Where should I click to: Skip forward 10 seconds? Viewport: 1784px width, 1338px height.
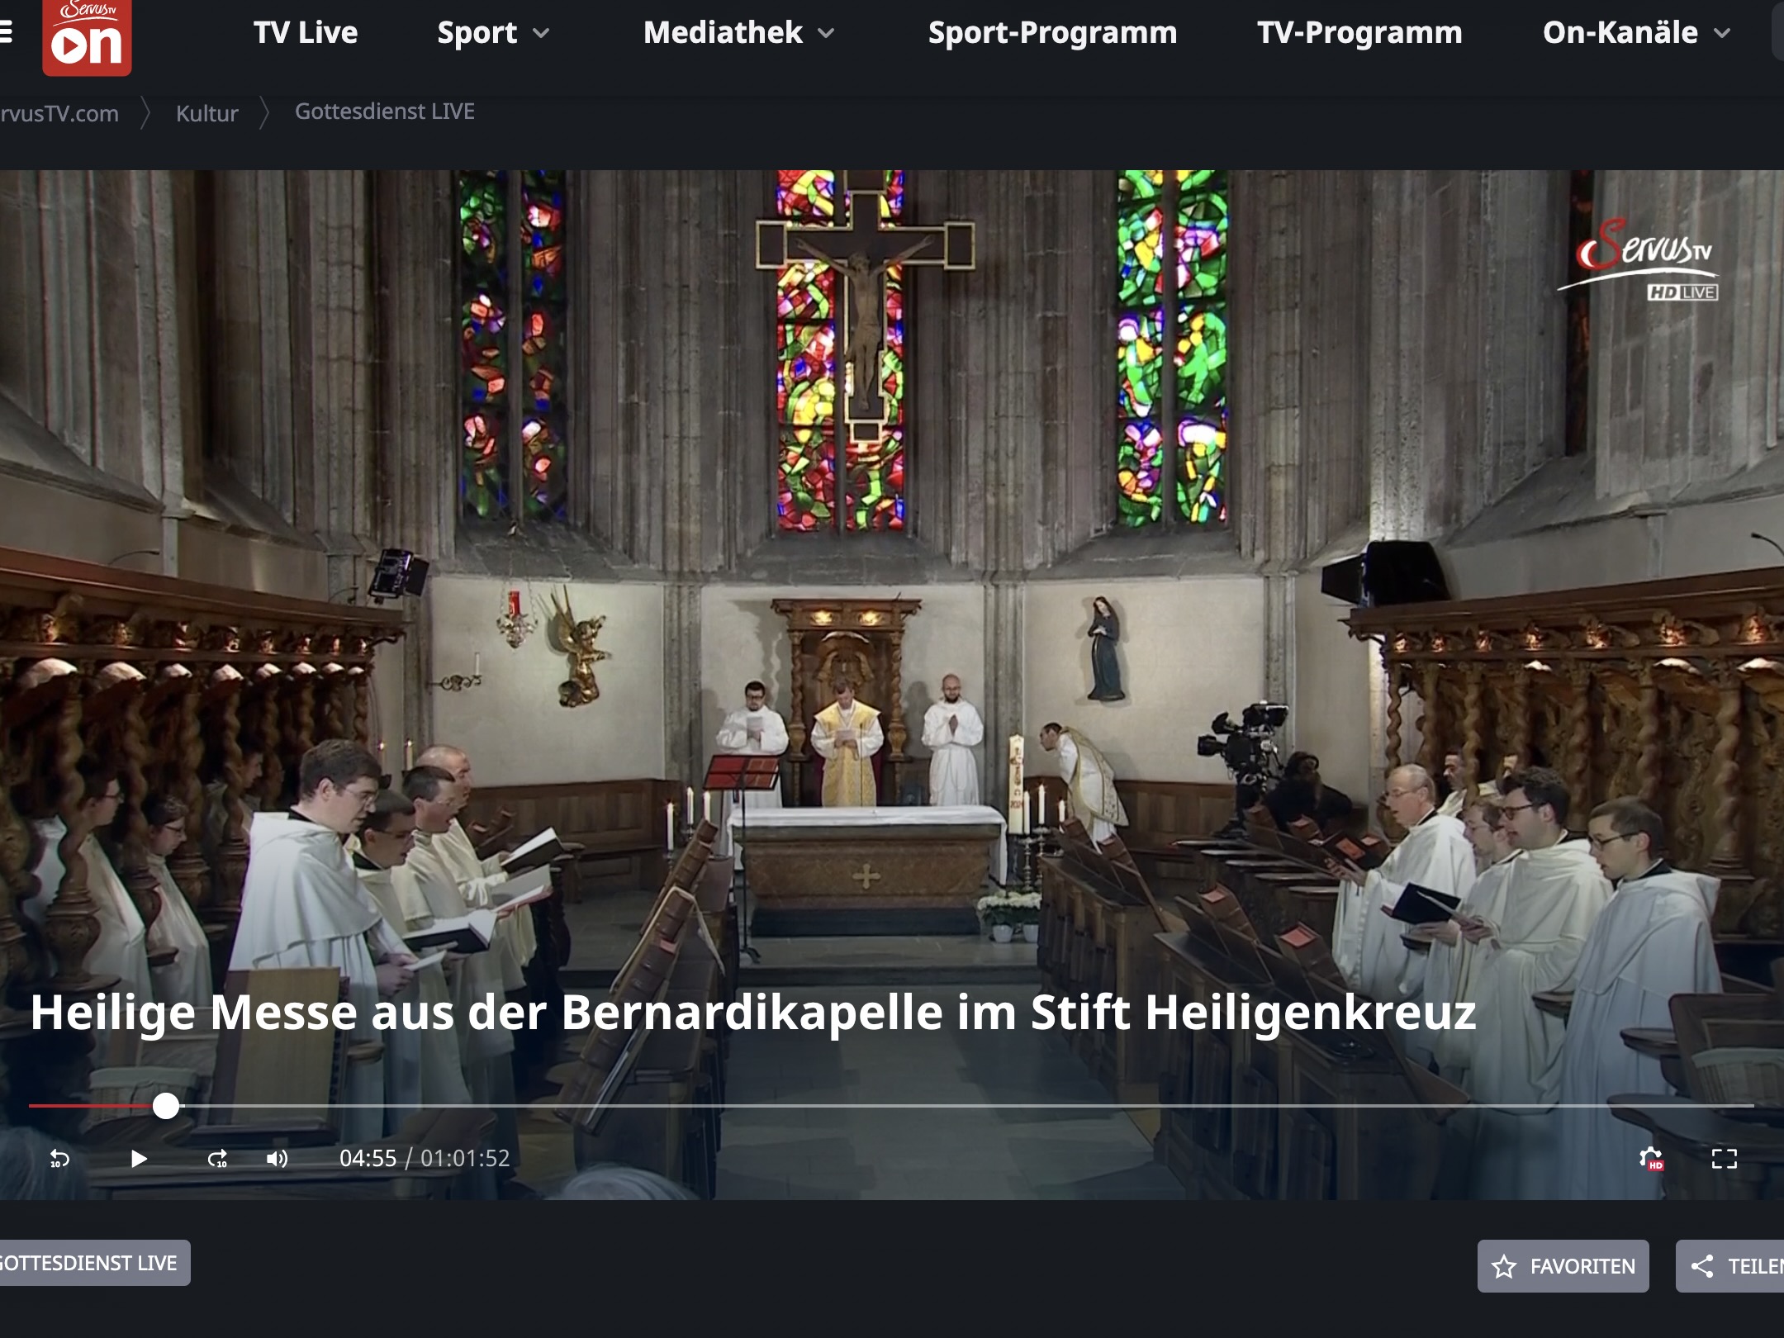[x=217, y=1159]
